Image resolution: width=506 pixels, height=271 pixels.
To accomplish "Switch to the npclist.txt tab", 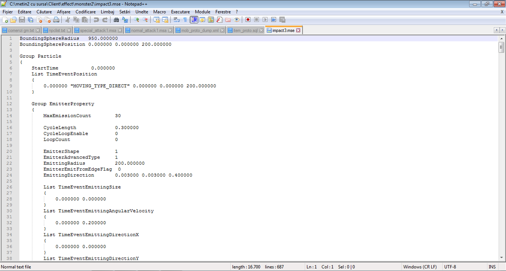I will [58, 30].
